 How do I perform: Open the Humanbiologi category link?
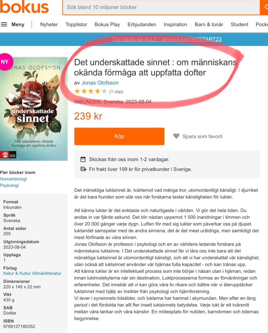pos(13,179)
